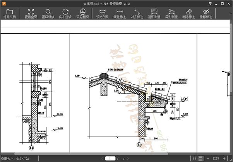
Task: Open title bar dropdown menu arrow
Action: 210,4
